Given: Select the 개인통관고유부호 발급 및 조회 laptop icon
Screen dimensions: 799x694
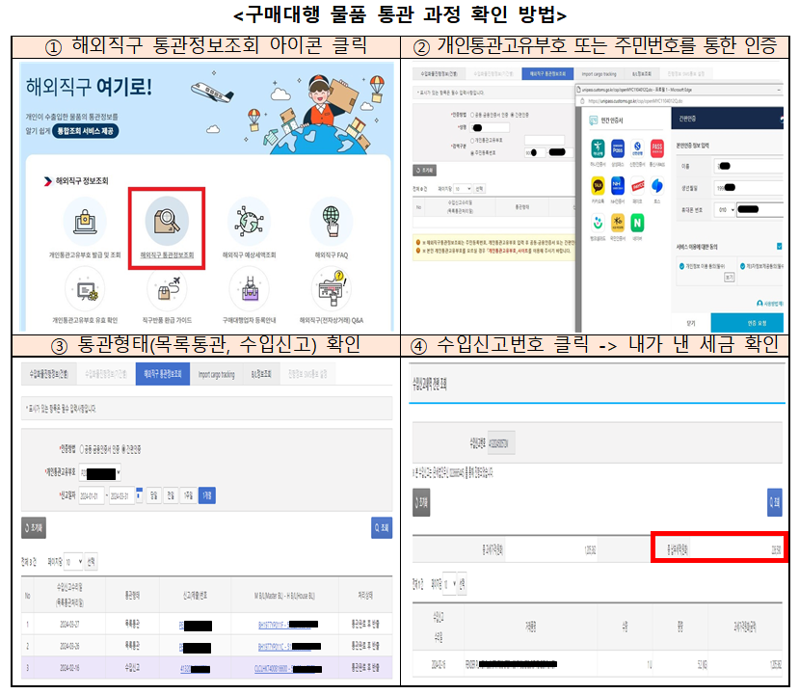Looking at the screenshot, I should (x=85, y=219).
